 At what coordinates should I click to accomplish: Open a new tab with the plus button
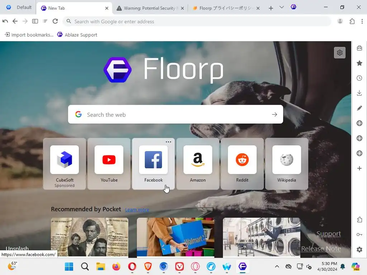[x=271, y=8]
